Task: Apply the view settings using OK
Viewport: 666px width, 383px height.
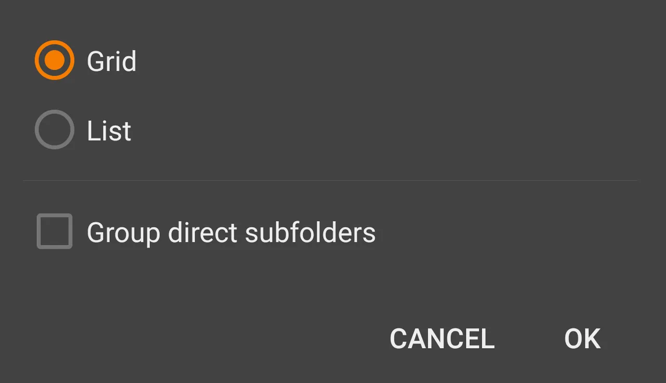Action: coord(582,339)
